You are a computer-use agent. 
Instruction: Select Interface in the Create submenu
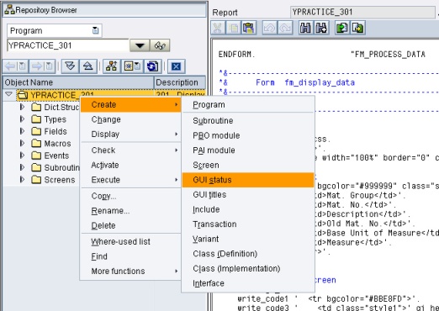[x=248, y=283]
